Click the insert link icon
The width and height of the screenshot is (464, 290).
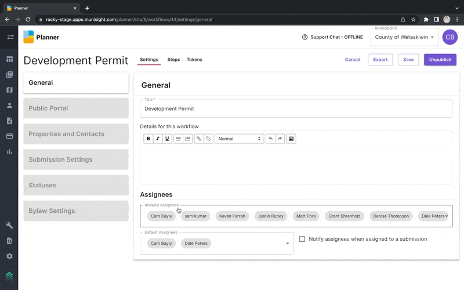pyautogui.click(x=199, y=139)
